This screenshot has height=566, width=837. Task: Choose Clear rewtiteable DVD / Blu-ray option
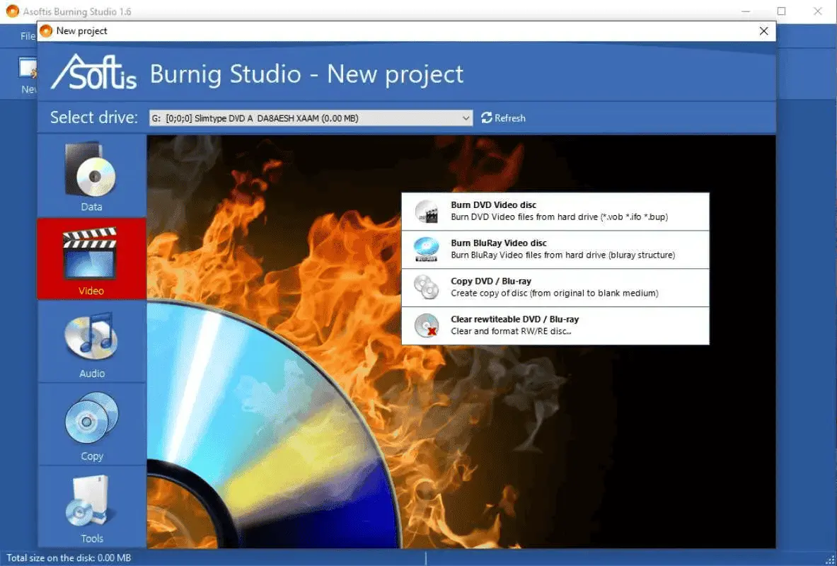pyautogui.click(x=555, y=325)
